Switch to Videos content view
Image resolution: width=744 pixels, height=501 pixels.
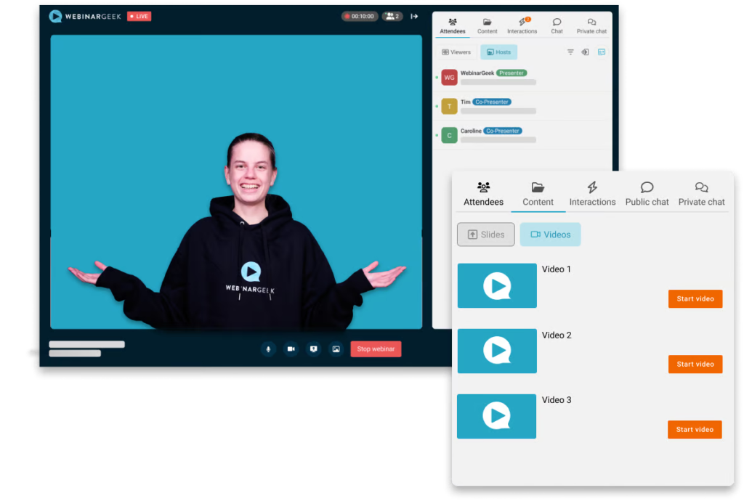point(551,235)
